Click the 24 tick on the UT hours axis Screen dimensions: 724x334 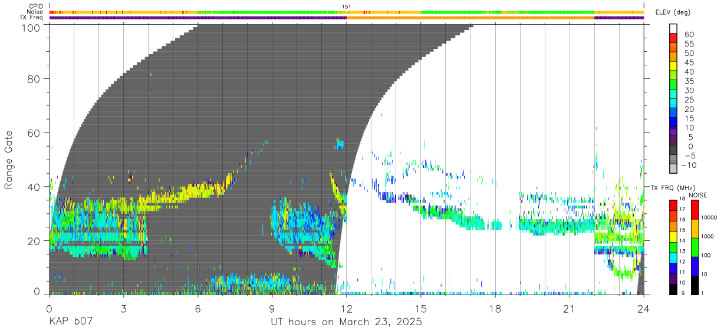coord(644,309)
